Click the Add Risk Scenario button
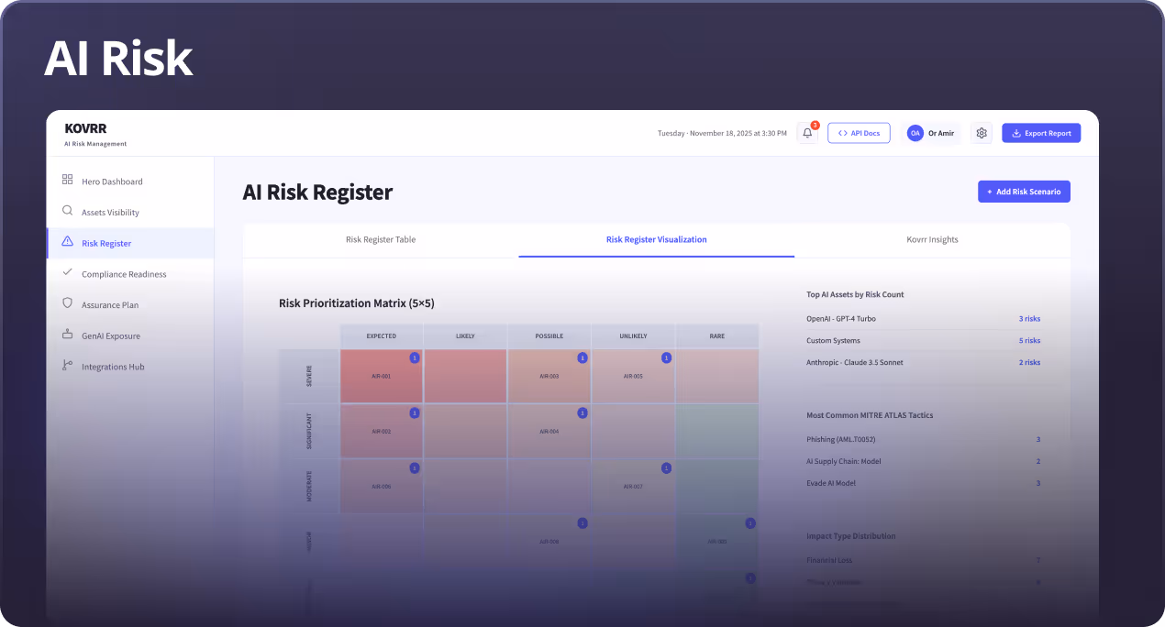 (1024, 192)
